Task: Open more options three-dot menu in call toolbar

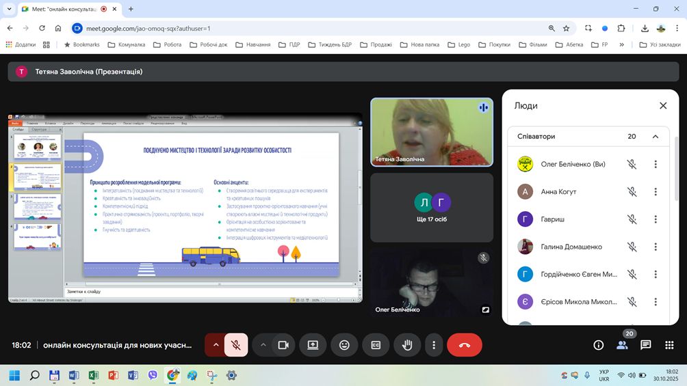Action: coord(434,345)
